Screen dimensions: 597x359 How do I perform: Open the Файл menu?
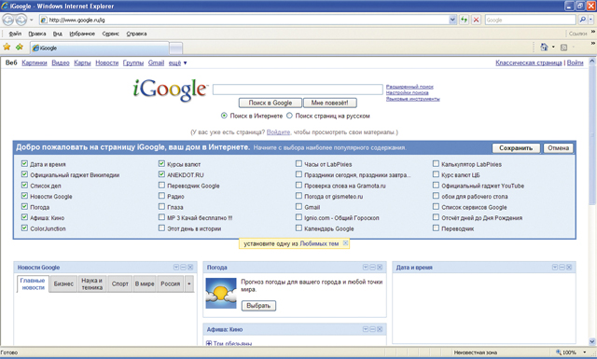tap(15, 34)
